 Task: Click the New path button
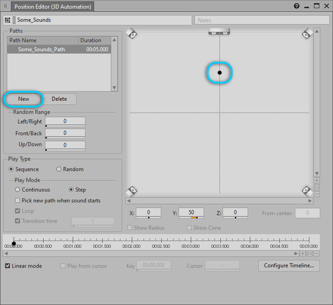tap(24, 99)
